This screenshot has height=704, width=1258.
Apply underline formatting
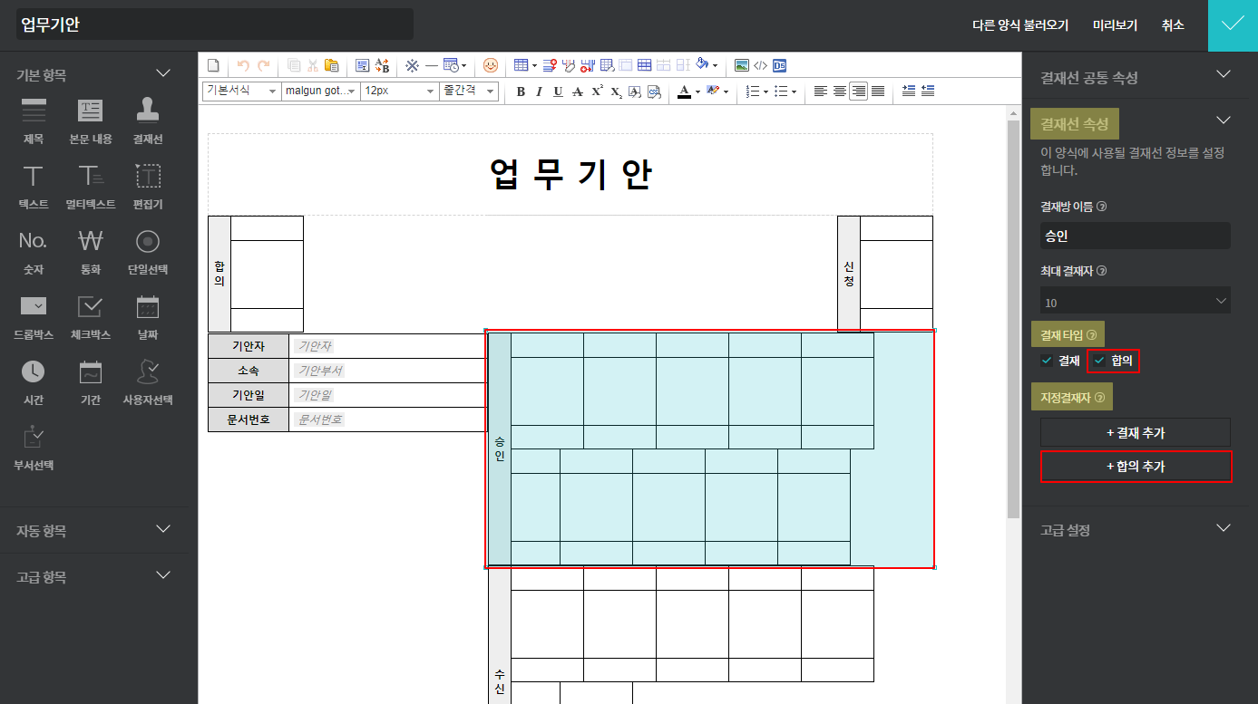[558, 92]
